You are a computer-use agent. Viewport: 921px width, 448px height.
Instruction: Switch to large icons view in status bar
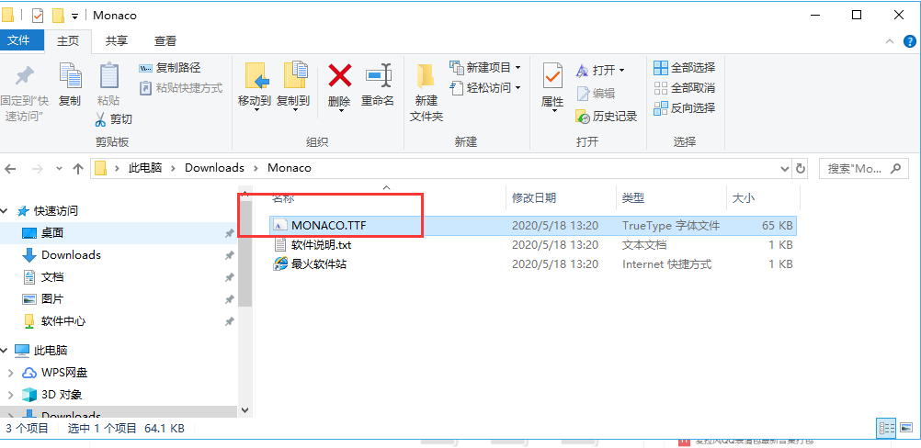pyautogui.click(x=907, y=429)
